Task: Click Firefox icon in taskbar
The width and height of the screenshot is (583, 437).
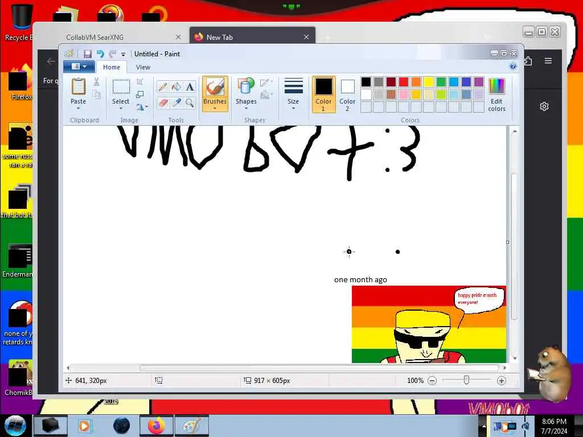Action: pos(156,426)
